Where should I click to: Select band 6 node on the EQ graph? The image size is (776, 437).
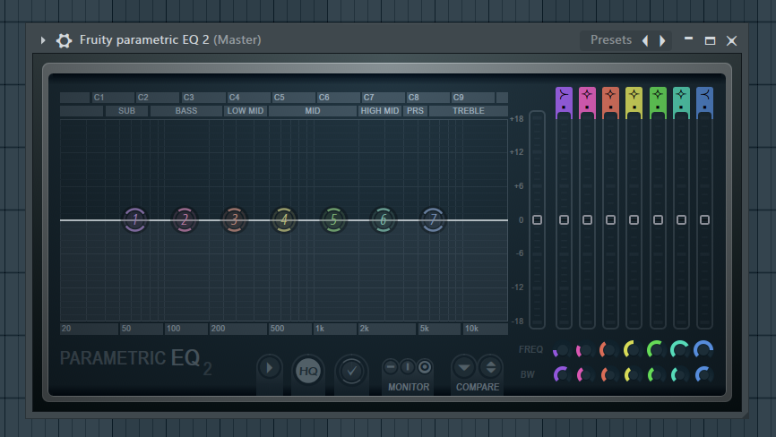(383, 220)
